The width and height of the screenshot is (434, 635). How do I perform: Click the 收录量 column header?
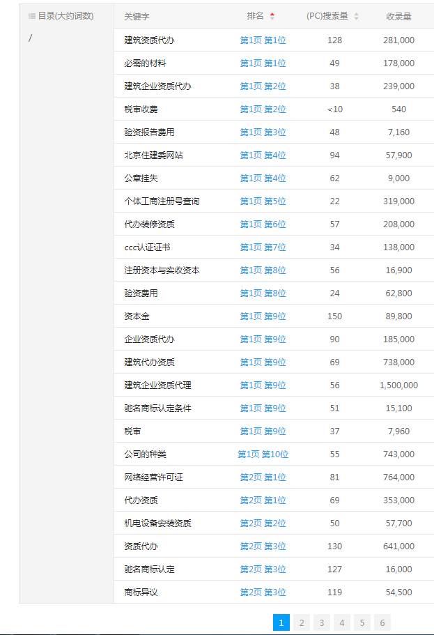(398, 16)
